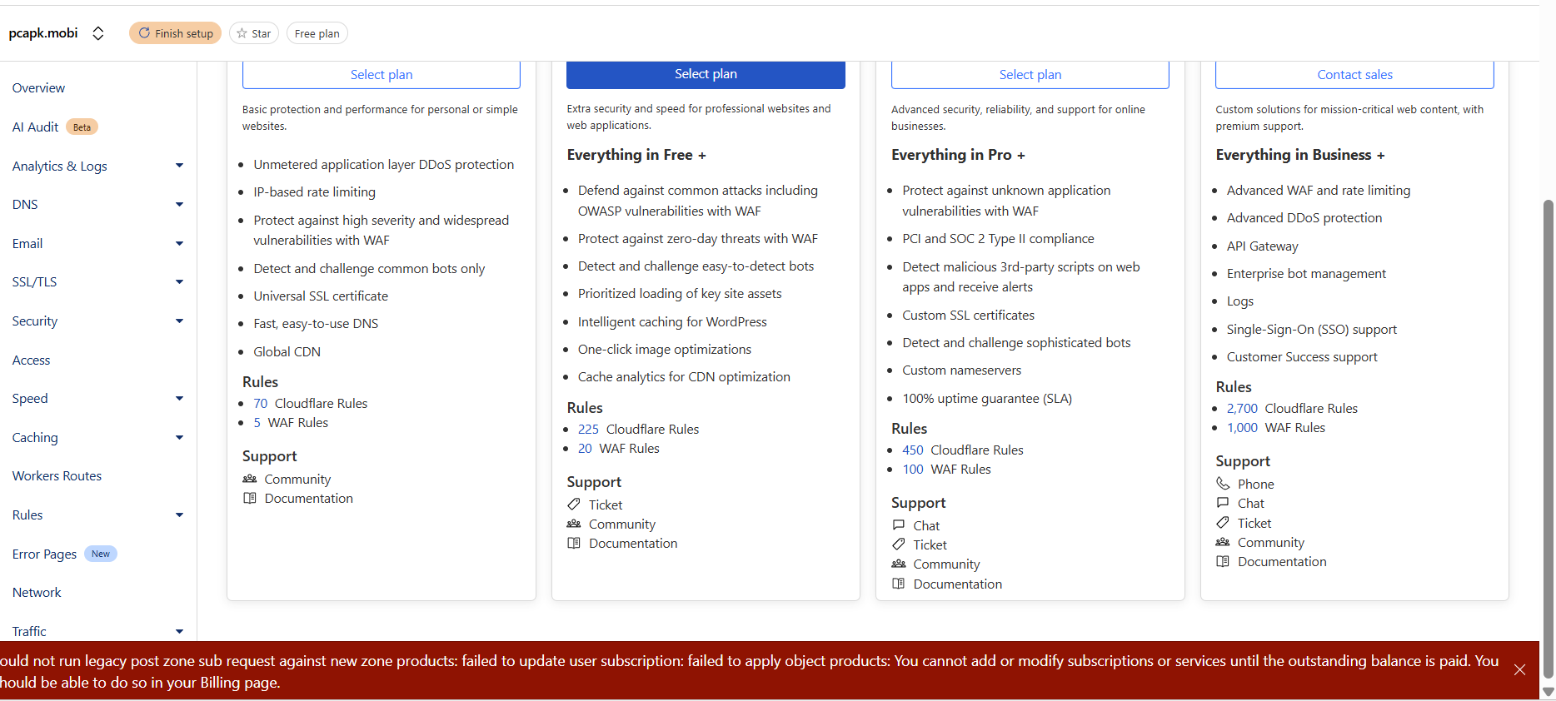
Task: Click the Ticket icon in Pro plan
Action: (574, 505)
